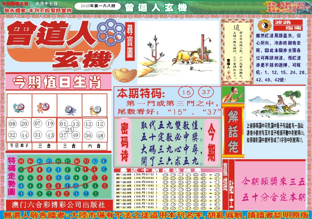The width and height of the screenshot is (312, 219).
Task: Click the 2025年第一六八期 issue pill
Action: (97, 6)
